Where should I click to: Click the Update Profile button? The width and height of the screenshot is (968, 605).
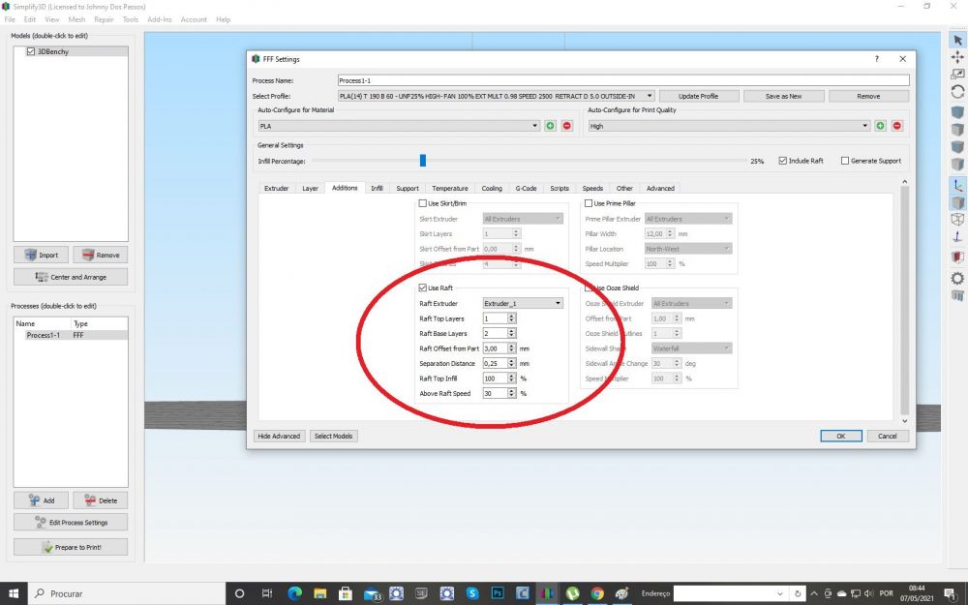698,96
